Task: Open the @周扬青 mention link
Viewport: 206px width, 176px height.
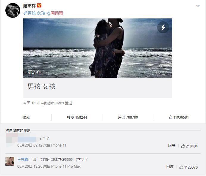Action: tap(55, 13)
